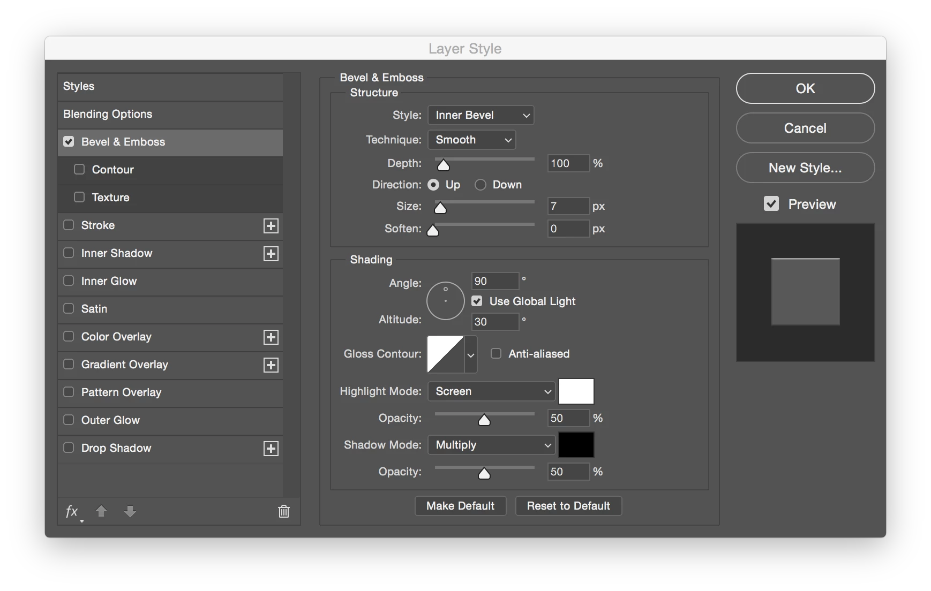Viewport: 931px width, 591px height.
Task: Click the Shadow Opacity value field
Action: tap(568, 472)
